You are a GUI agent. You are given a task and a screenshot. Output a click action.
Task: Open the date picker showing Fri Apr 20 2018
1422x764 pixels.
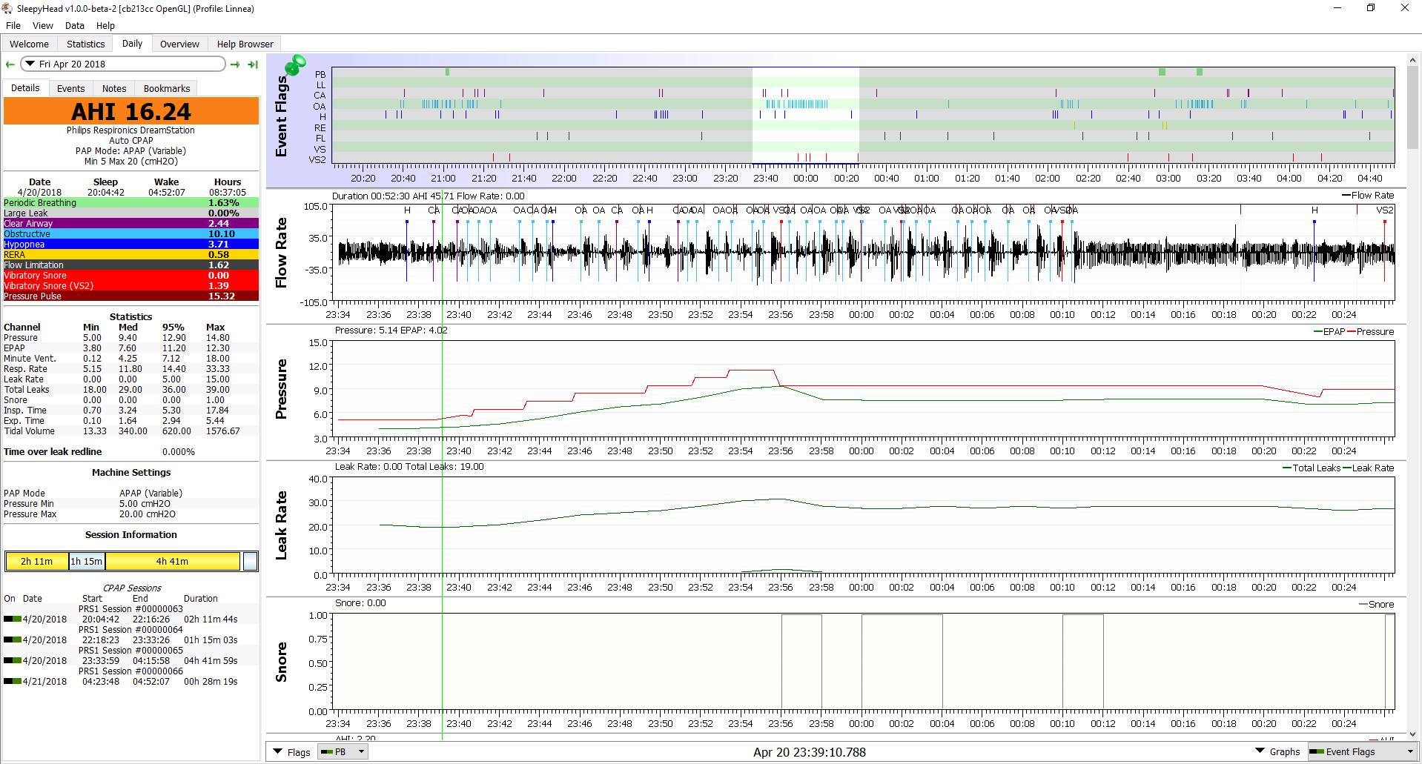(123, 64)
